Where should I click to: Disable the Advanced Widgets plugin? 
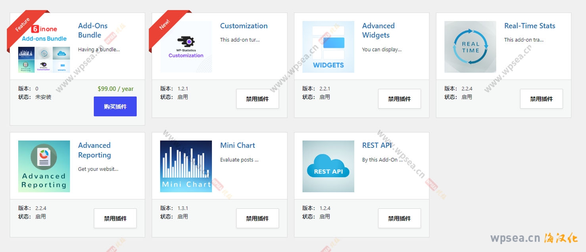click(400, 99)
